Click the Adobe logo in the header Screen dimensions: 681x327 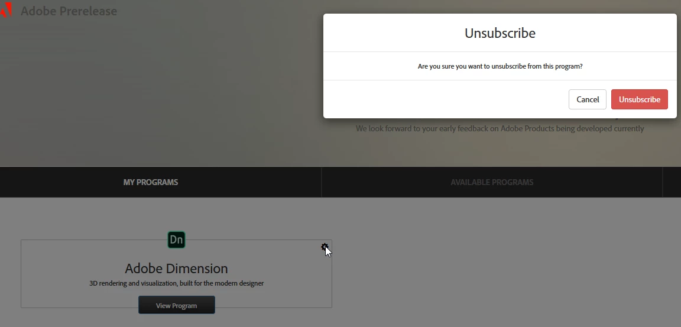point(6,10)
